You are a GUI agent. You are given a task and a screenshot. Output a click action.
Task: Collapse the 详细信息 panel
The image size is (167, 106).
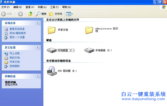pos(38,76)
